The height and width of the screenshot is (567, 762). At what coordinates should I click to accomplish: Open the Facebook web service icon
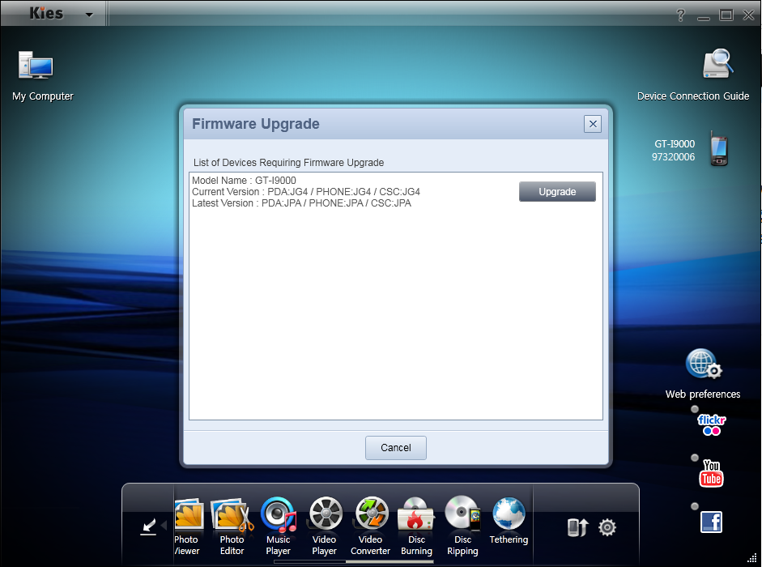[711, 522]
